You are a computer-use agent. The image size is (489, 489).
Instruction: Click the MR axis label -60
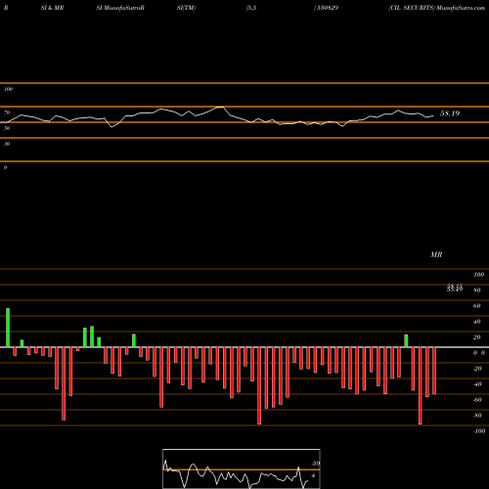pyautogui.click(x=477, y=400)
